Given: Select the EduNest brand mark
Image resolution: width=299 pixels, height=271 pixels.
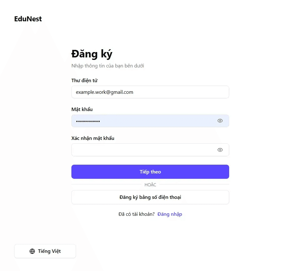Looking at the screenshot, I should (28, 19).
